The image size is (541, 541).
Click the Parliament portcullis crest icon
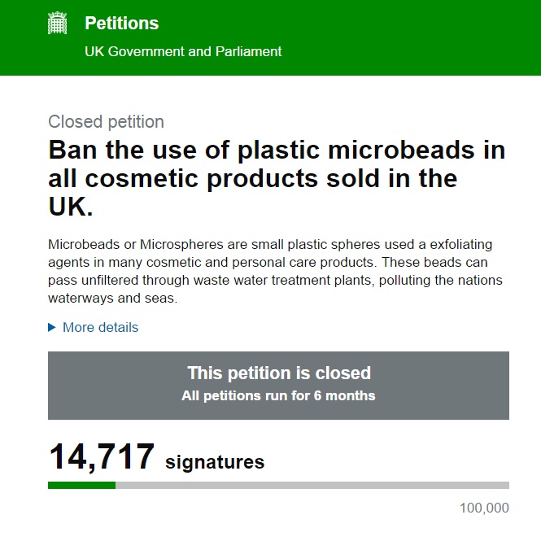[57, 24]
